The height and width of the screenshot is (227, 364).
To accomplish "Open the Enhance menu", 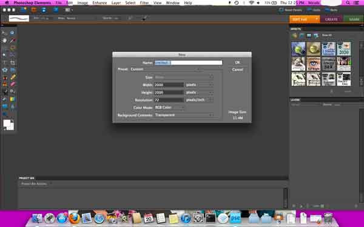I will 99,3.
